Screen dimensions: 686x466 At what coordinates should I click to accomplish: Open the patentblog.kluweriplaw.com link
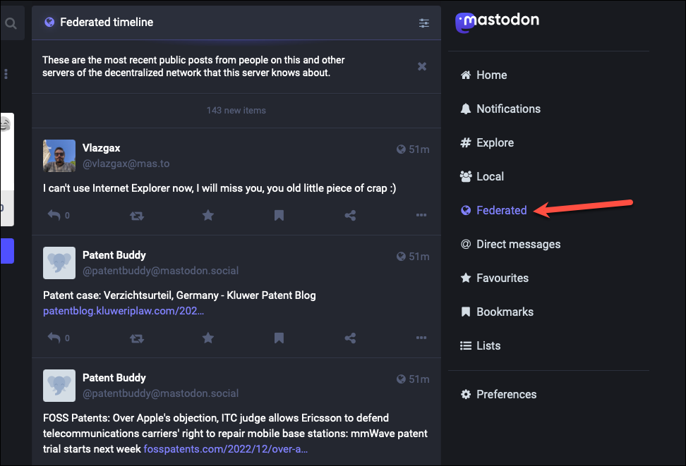click(x=124, y=311)
